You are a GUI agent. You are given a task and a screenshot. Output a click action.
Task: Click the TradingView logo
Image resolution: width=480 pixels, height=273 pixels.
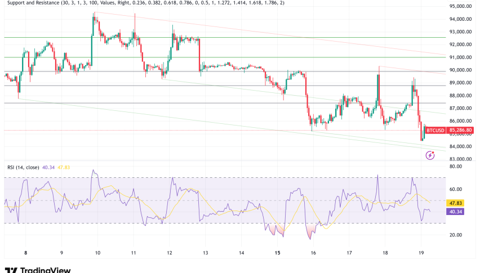[x=37, y=268]
